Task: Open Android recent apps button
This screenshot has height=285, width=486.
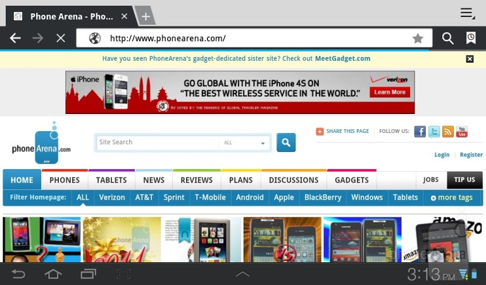Action: 89,274
